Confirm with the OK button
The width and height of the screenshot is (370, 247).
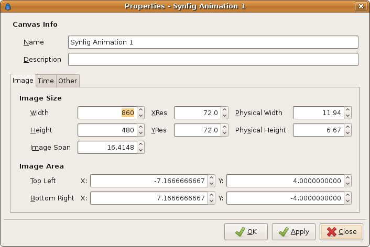(x=246, y=232)
